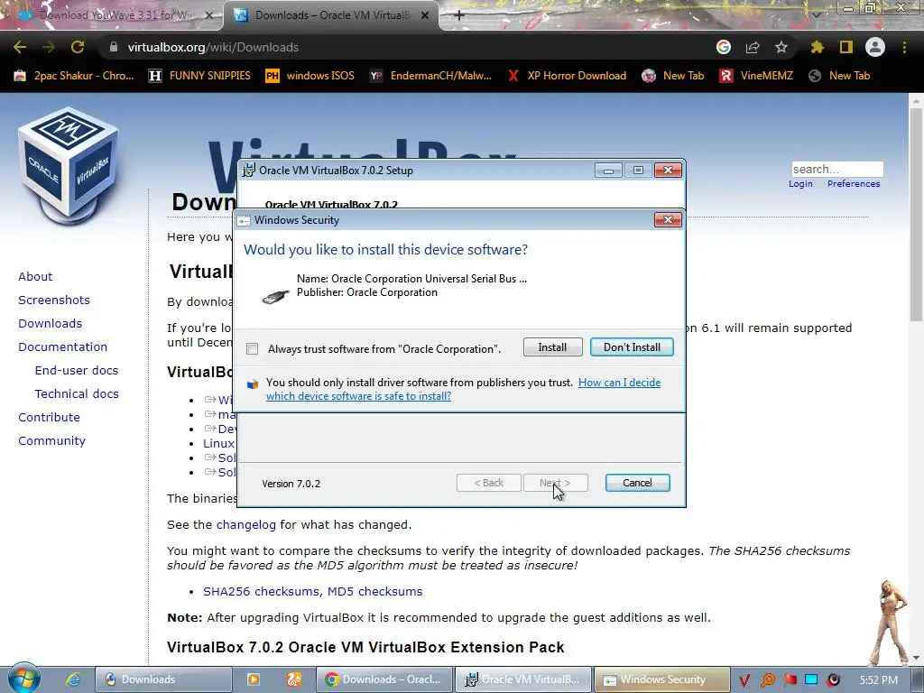Open the Windows Start orb
Screen dimensions: 924x693
[23, 679]
